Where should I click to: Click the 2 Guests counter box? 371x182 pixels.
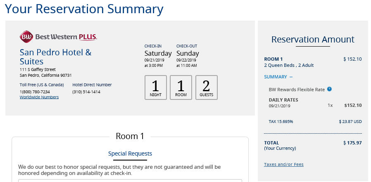(x=207, y=87)
